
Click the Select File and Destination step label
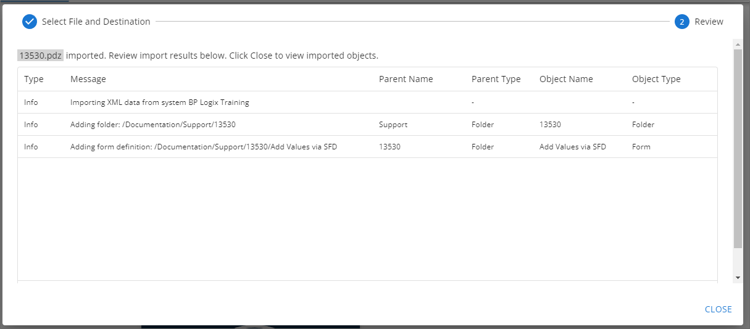(96, 22)
